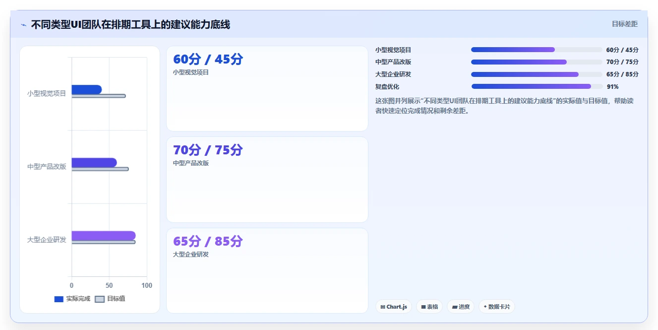The width and height of the screenshot is (658, 330).
Task: Select the 进度 chip
Action: tap(461, 307)
